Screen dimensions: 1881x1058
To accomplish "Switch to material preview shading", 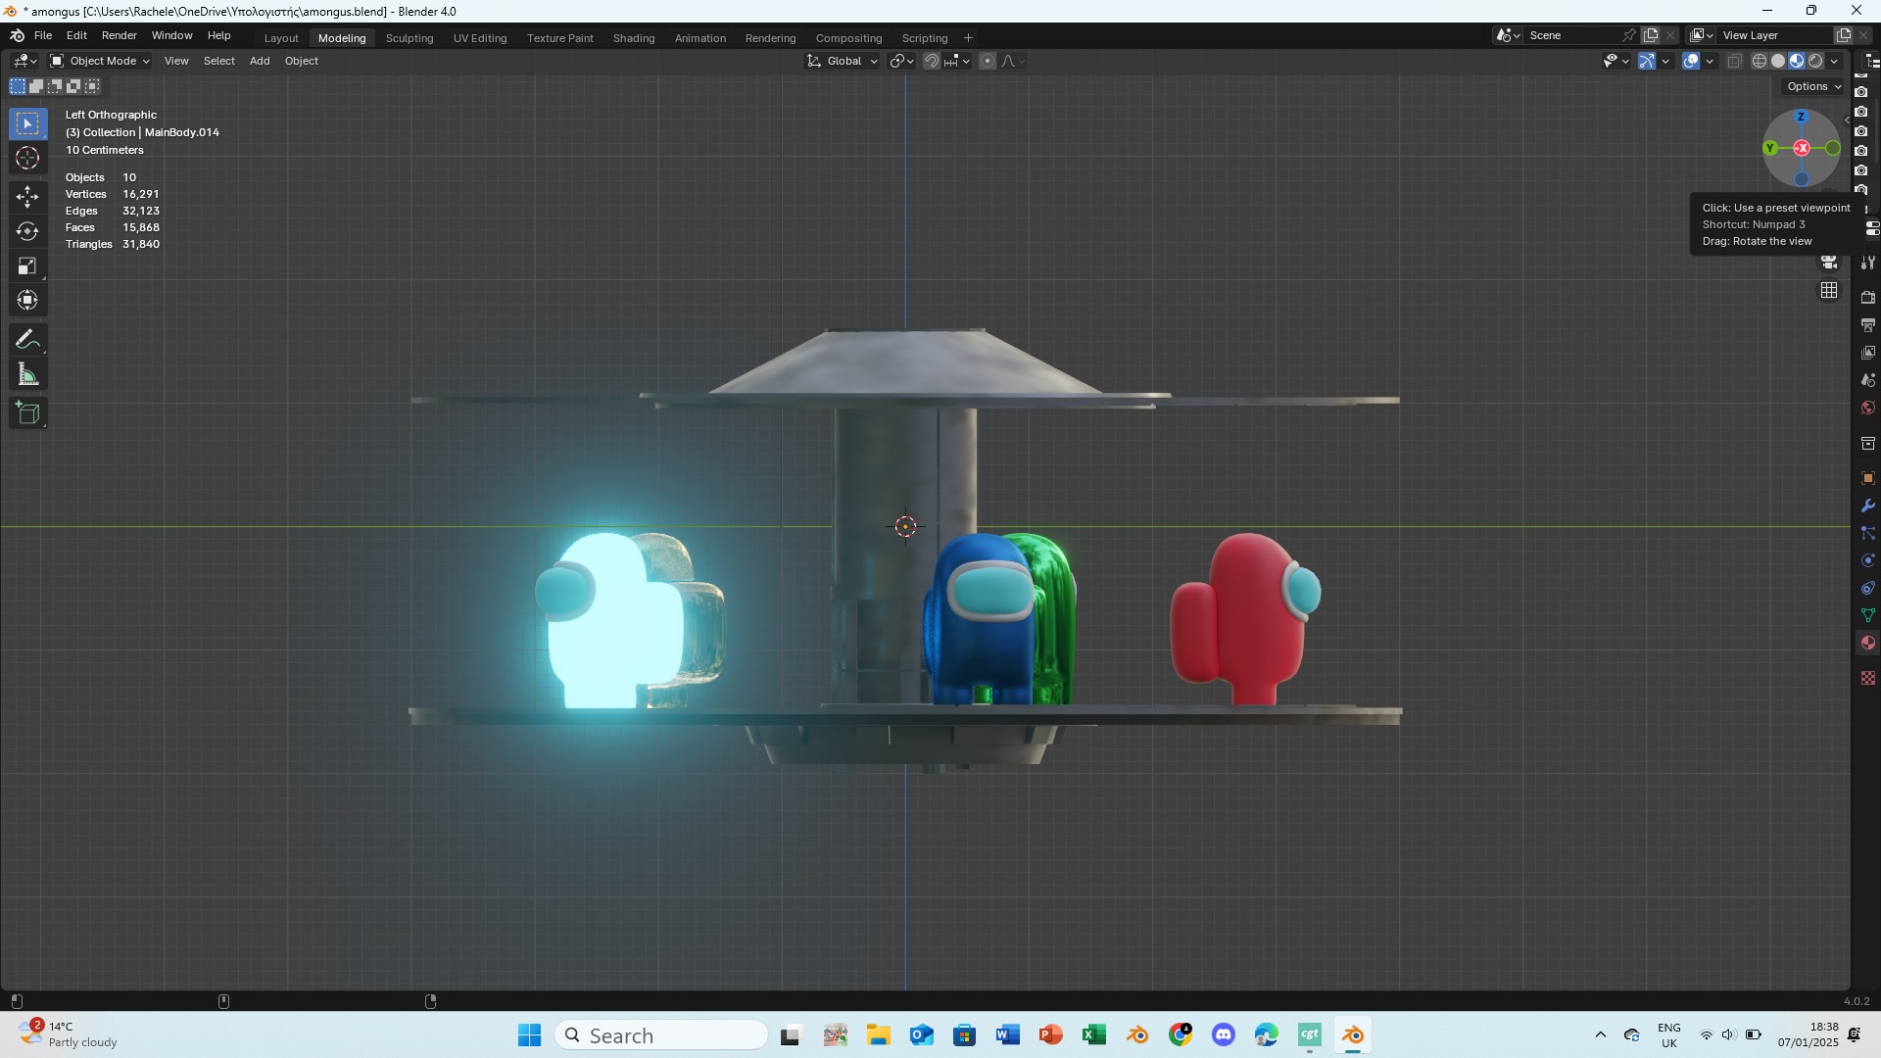I will coord(1797,61).
